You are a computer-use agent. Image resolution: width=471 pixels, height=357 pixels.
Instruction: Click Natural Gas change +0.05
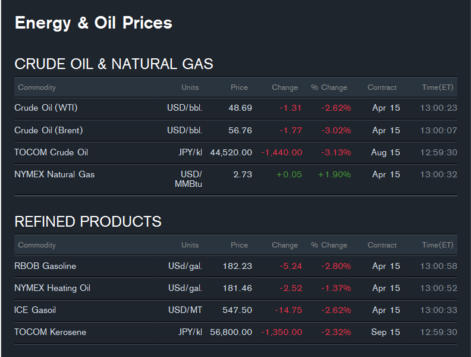click(x=289, y=174)
